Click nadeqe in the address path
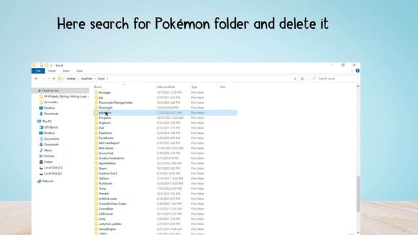 click(x=71, y=78)
